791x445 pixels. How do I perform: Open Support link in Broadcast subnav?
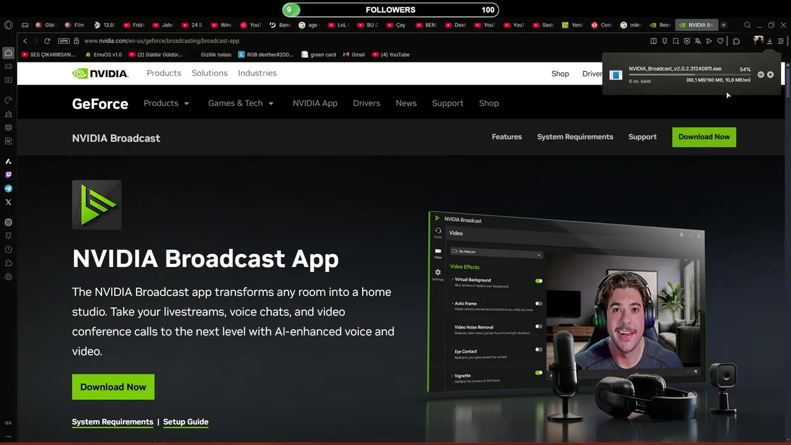(x=643, y=137)
